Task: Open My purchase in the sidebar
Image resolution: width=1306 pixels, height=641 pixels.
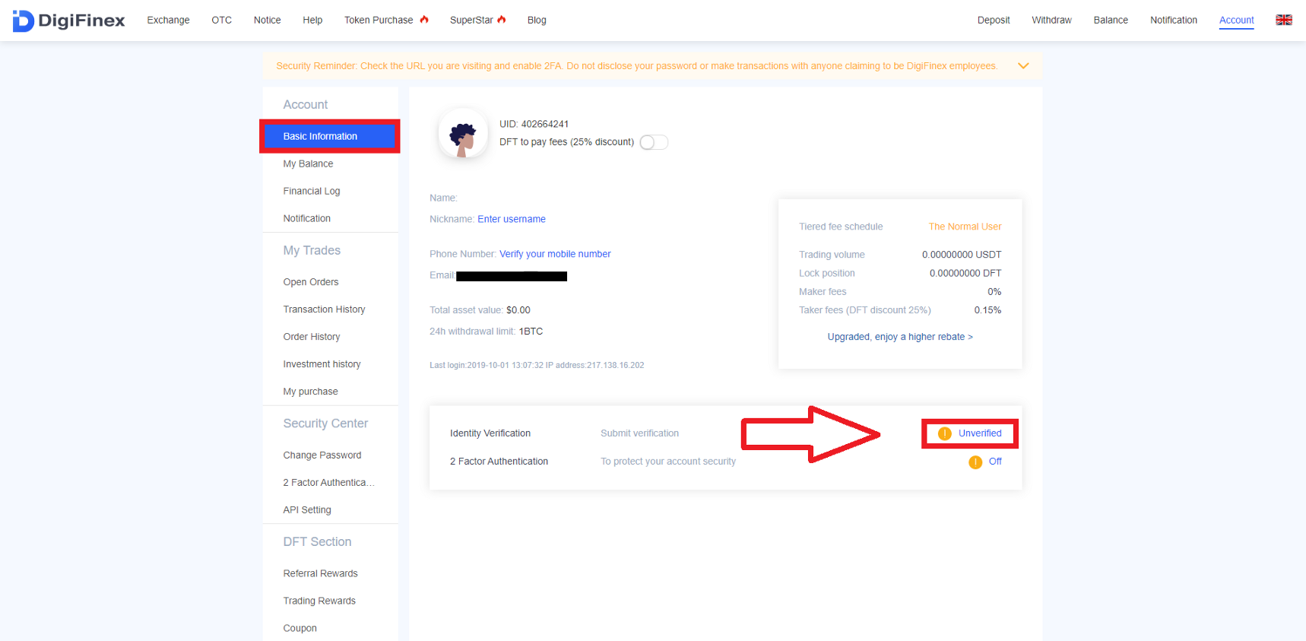Action: pyautogui.click(x=310, y=392)
